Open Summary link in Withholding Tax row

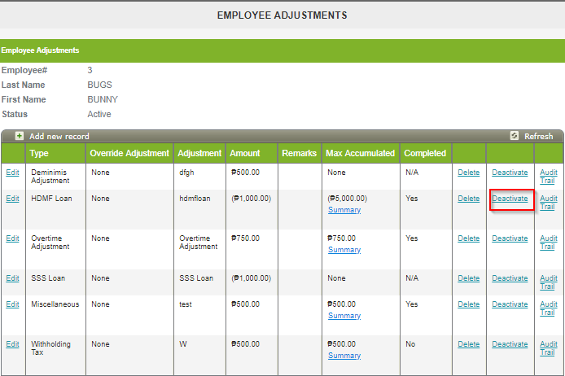(344, 356)
